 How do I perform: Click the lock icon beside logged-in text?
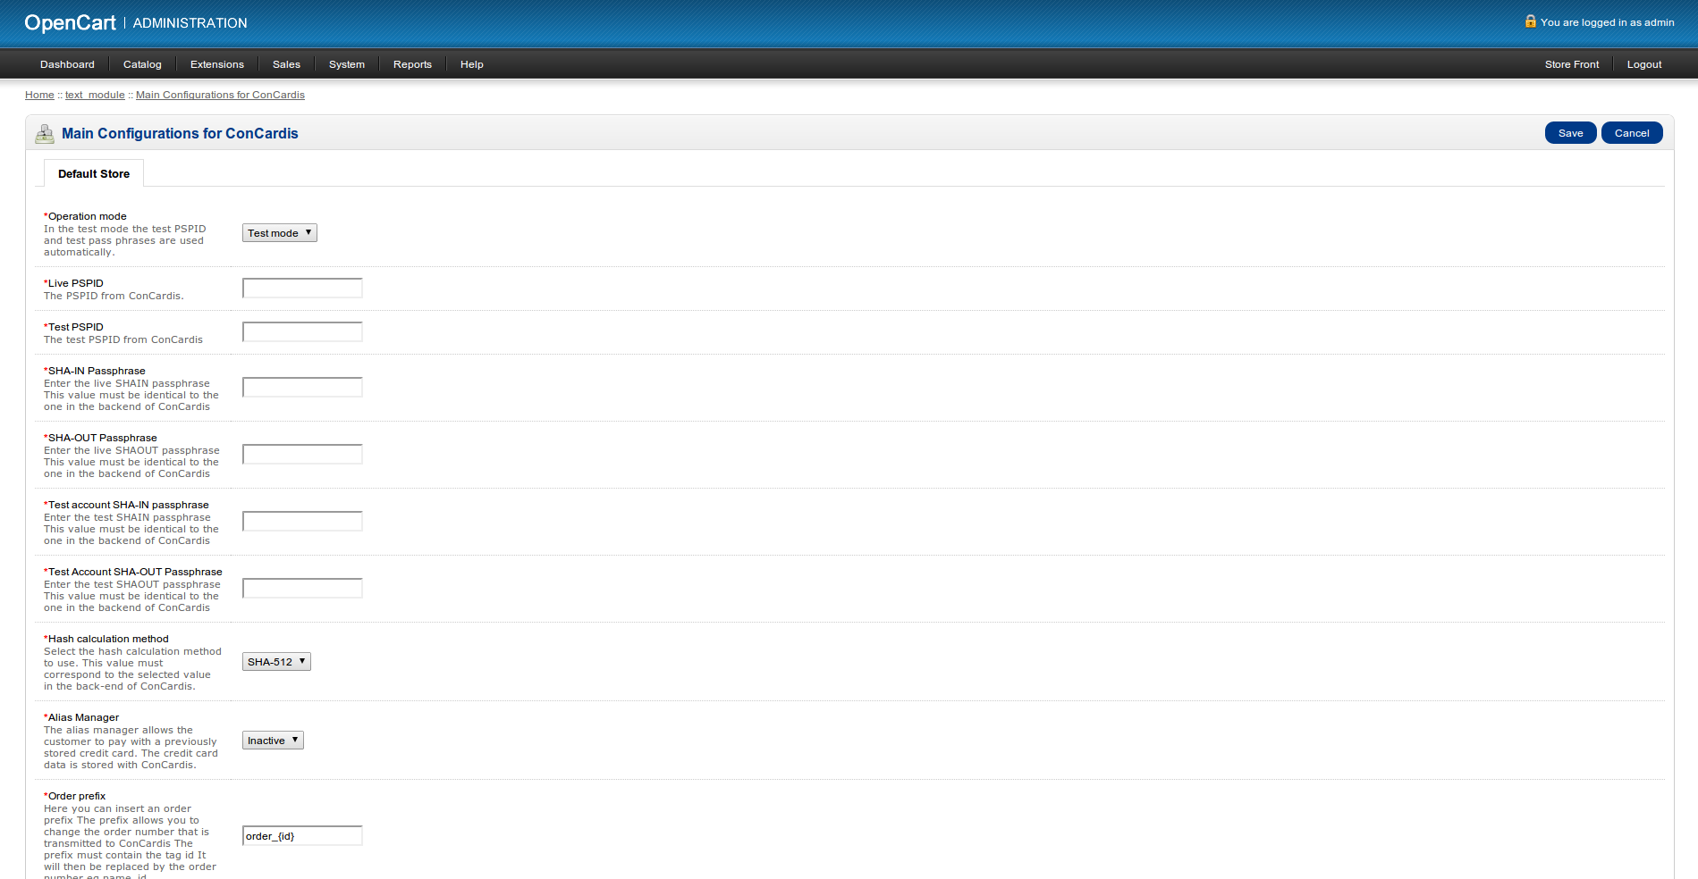[x=1530, y=21]
